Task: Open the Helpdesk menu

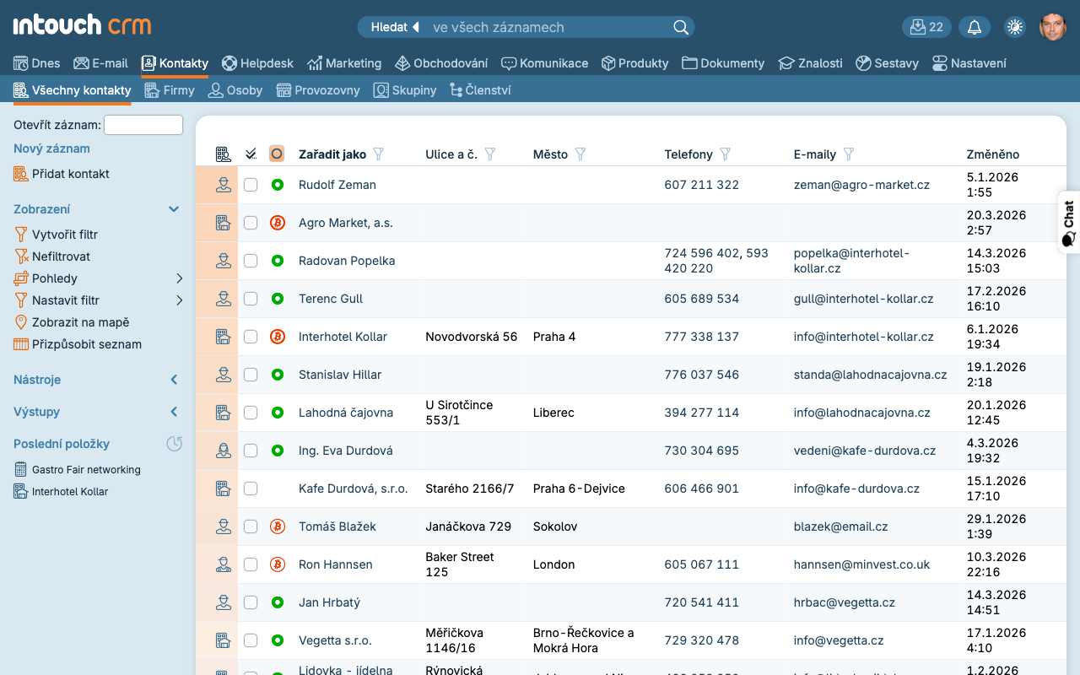Action: point(257,63)
